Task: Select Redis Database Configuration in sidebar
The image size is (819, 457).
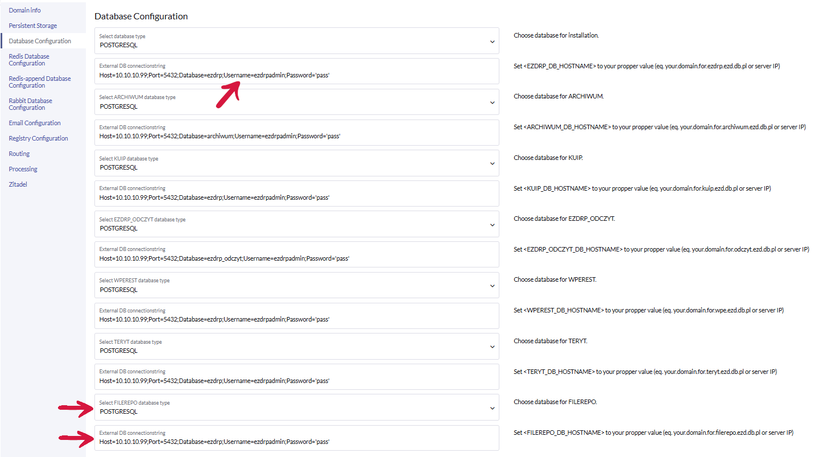Action: [29, 60]
